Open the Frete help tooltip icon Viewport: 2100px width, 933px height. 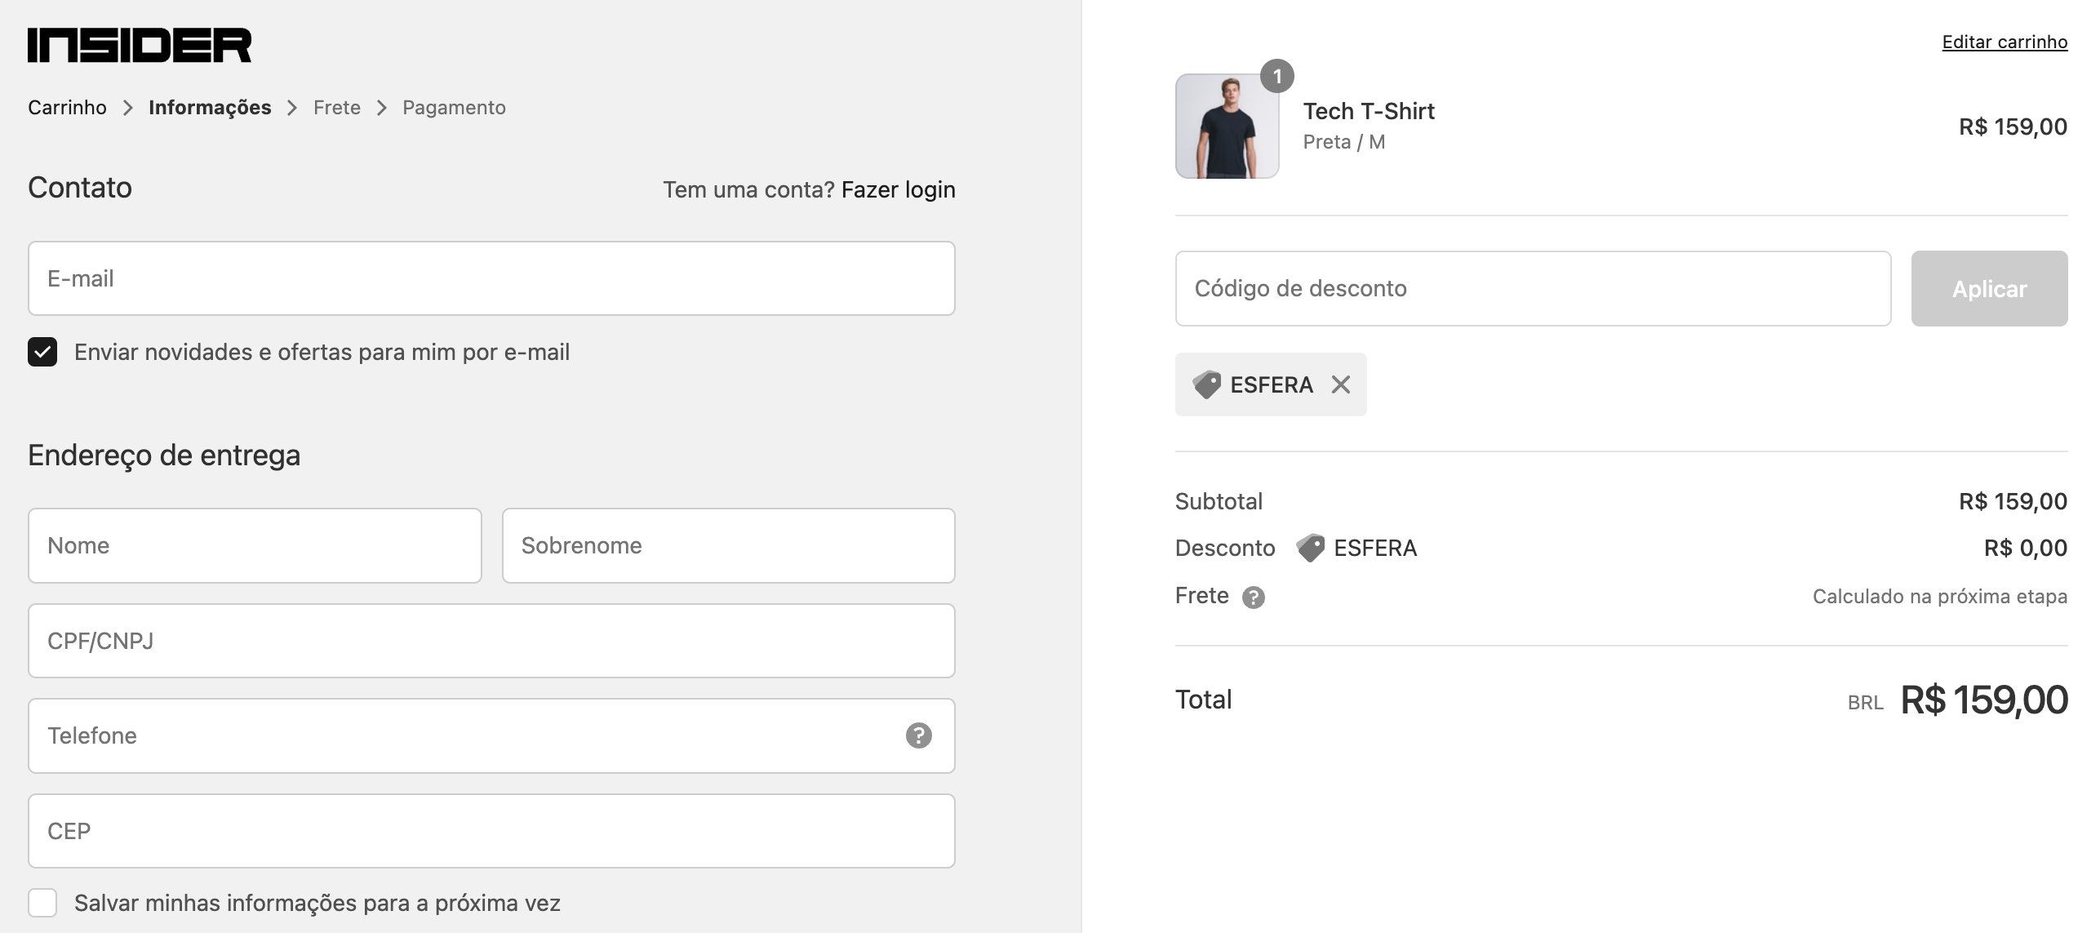coord(1253,598)
